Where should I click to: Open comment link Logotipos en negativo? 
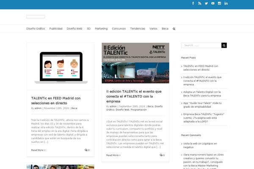coord(200,145)
